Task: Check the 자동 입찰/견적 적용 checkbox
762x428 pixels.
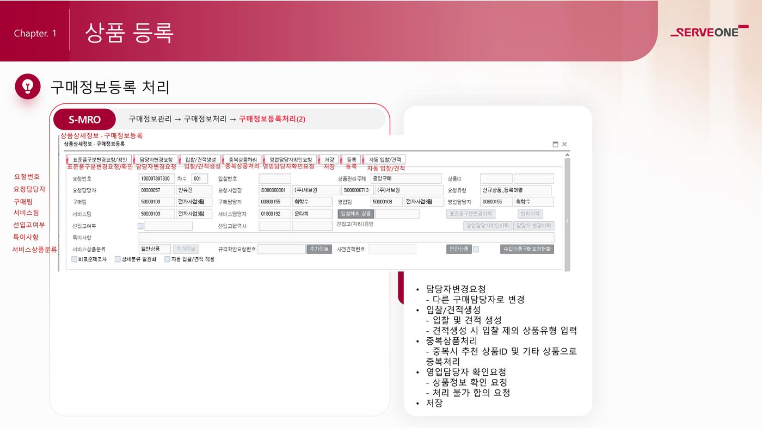Action: pos(167,259)
